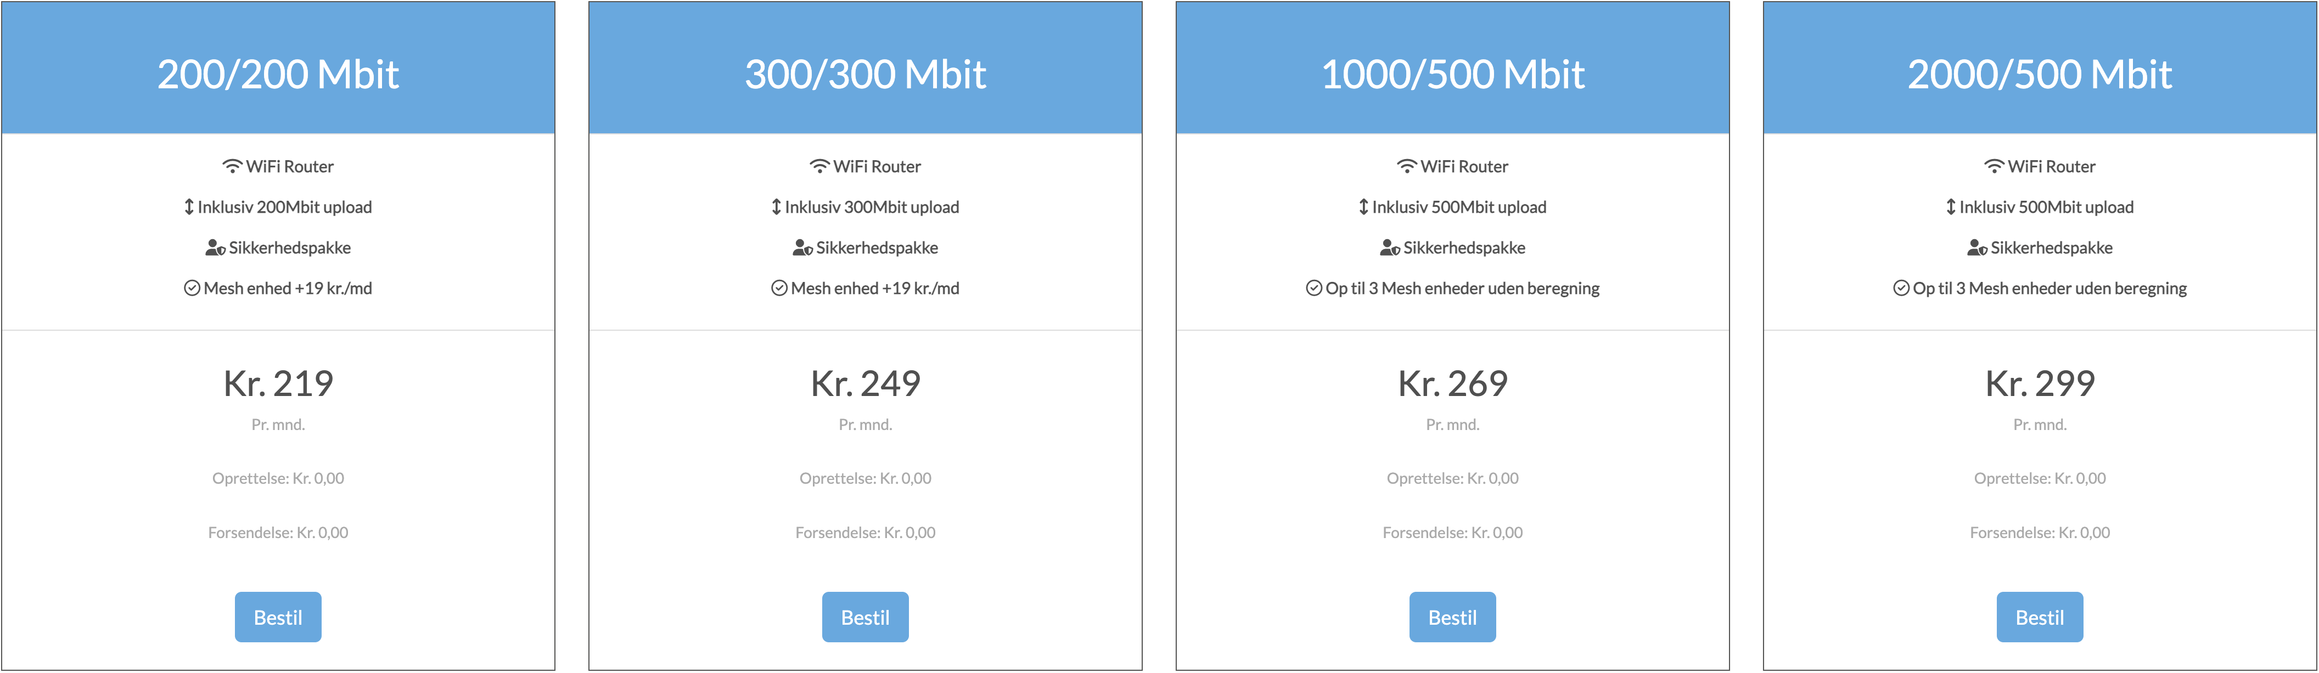Order the 2000/500 Mbit plan with Bestil

click(2040, 617)
